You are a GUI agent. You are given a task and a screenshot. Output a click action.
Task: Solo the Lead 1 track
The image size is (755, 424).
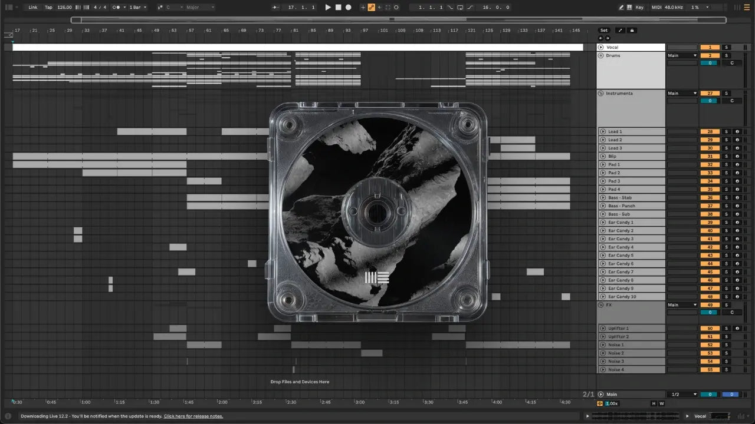click(727, 131)
